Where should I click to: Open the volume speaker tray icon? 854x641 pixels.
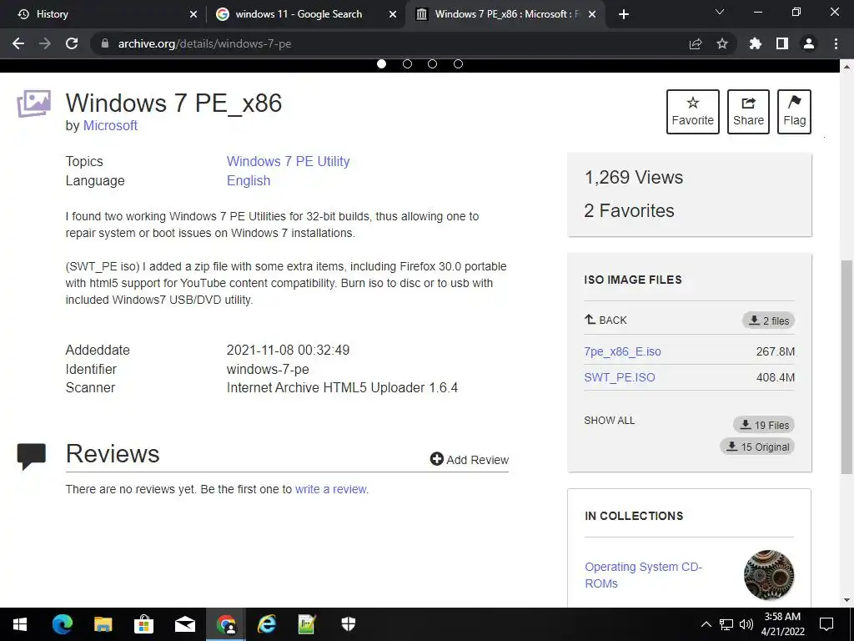[746, 624]
